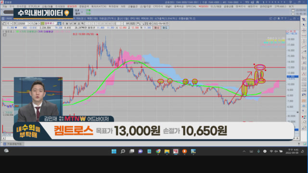This screenshot has height=173, width=308.
Task: Expand the period value dropdown arrow
Action: [122, 24]
